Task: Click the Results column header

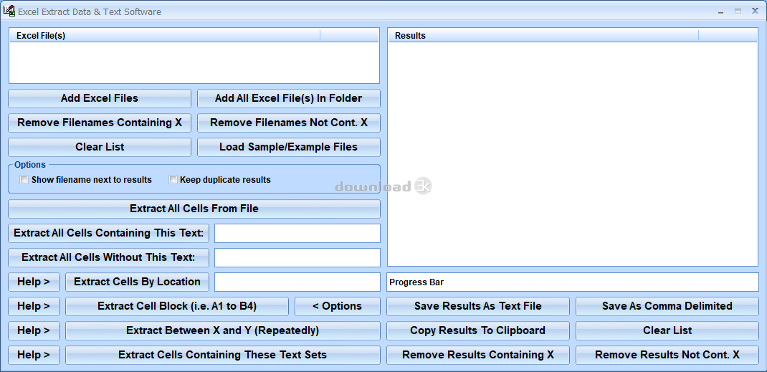Action: coord(543,36)
